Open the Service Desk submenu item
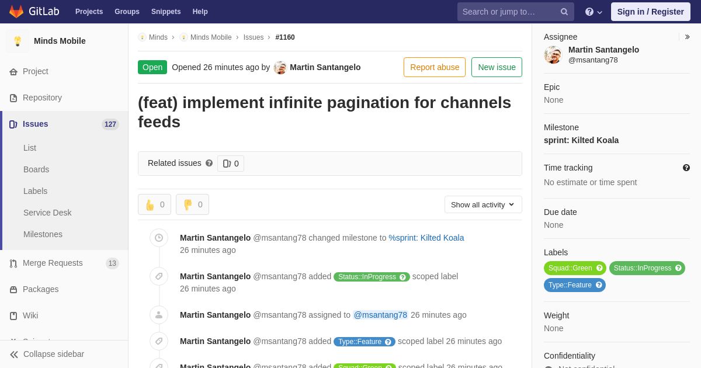 tap(47, 213)
